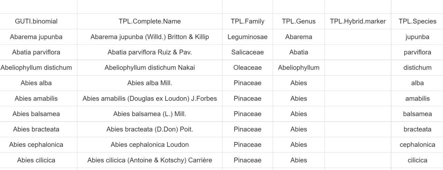Click the Abies alba Mill. cell

click(150, 83)
